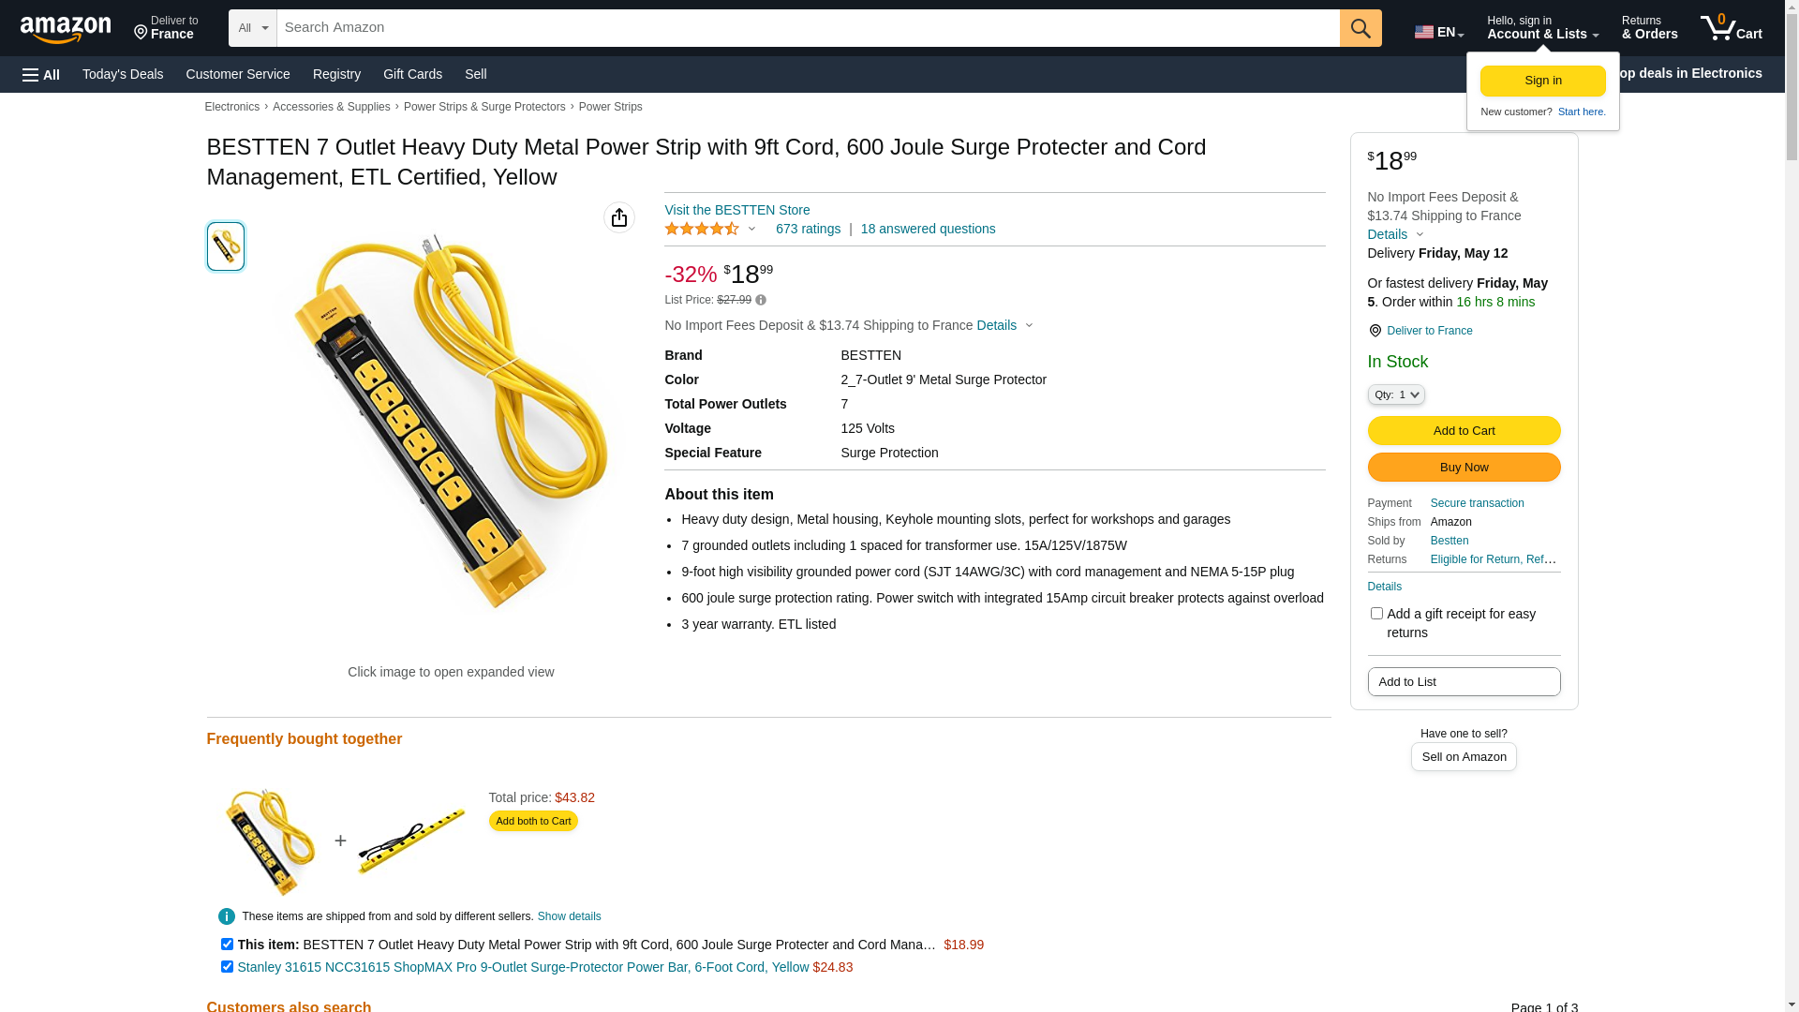This screenshot has width=1799, height=1012.
Task: Open the All hamburger menu
Action: pyautogui.click(x=41, y=75)
